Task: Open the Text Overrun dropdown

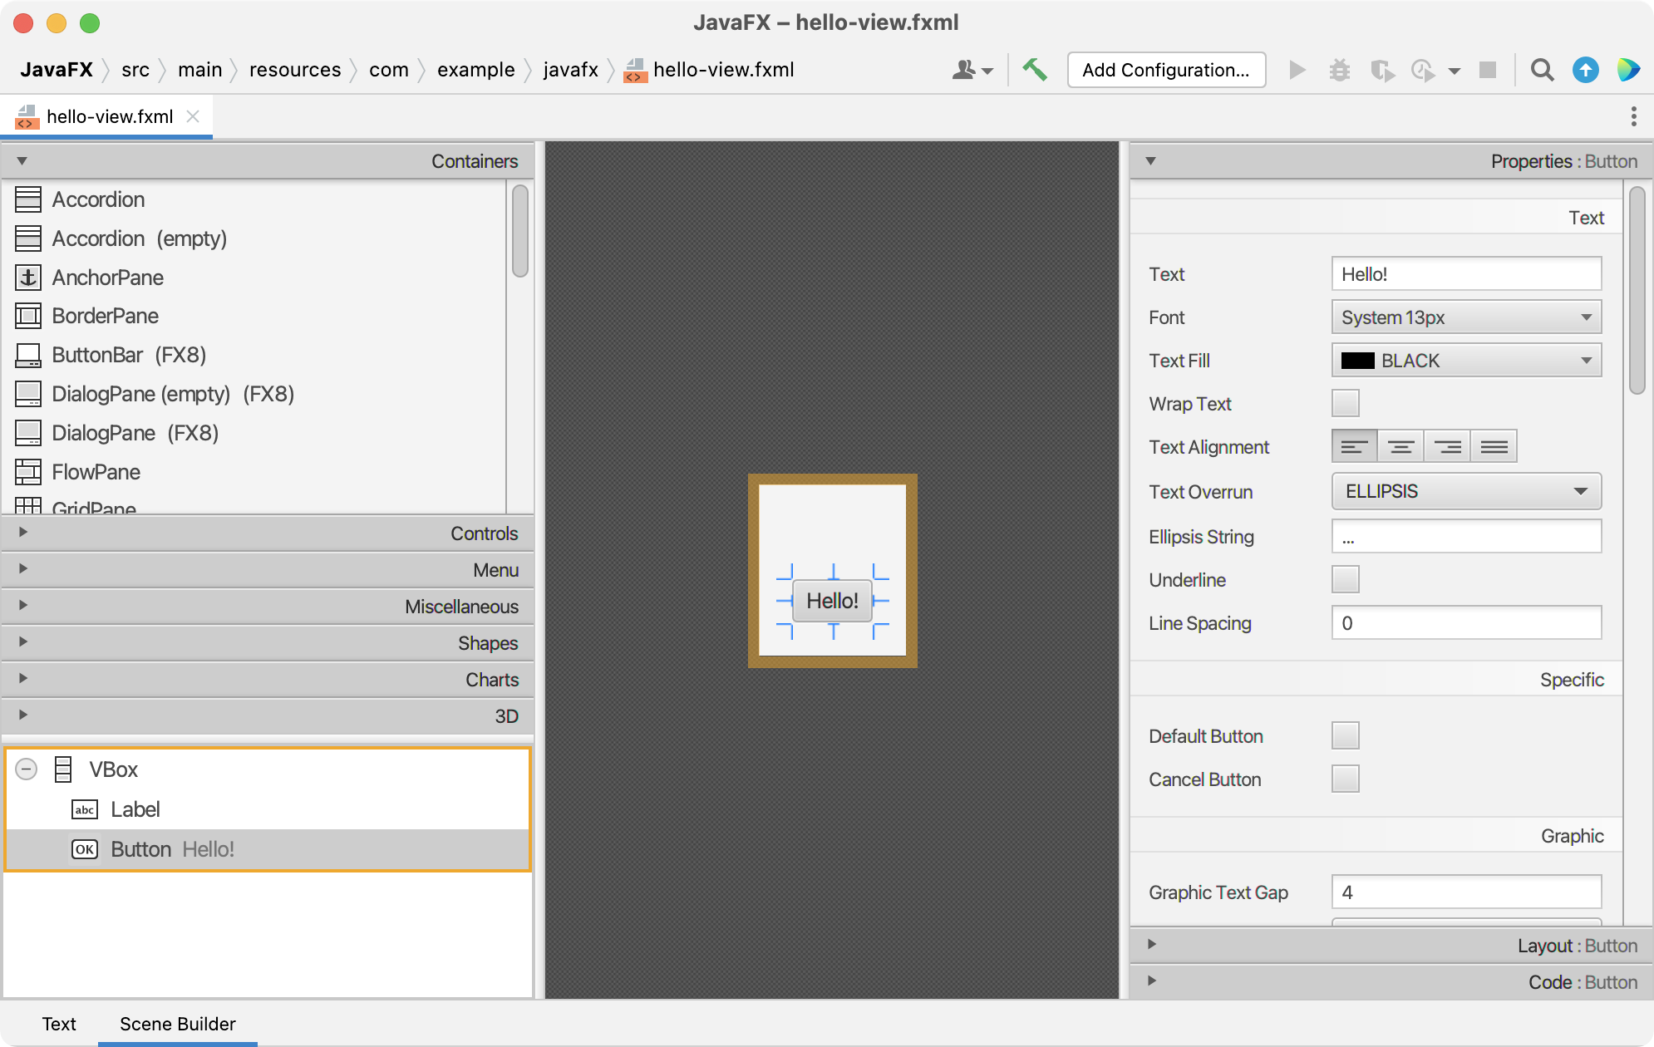Action: [x=1466, y=493]
